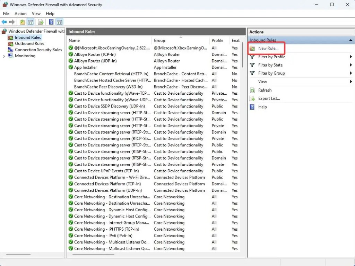Select Connection Security Rules in the tree
355x266 pixels.
(38, 50)
